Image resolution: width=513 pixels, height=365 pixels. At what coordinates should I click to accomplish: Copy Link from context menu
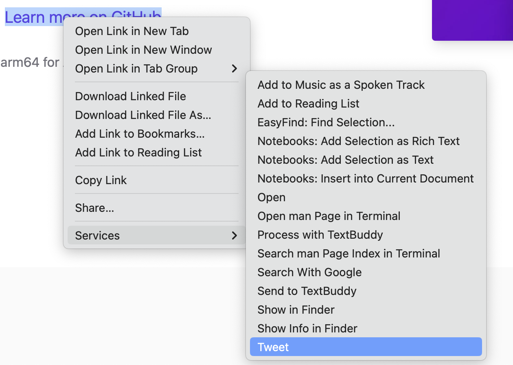[101, 180]
